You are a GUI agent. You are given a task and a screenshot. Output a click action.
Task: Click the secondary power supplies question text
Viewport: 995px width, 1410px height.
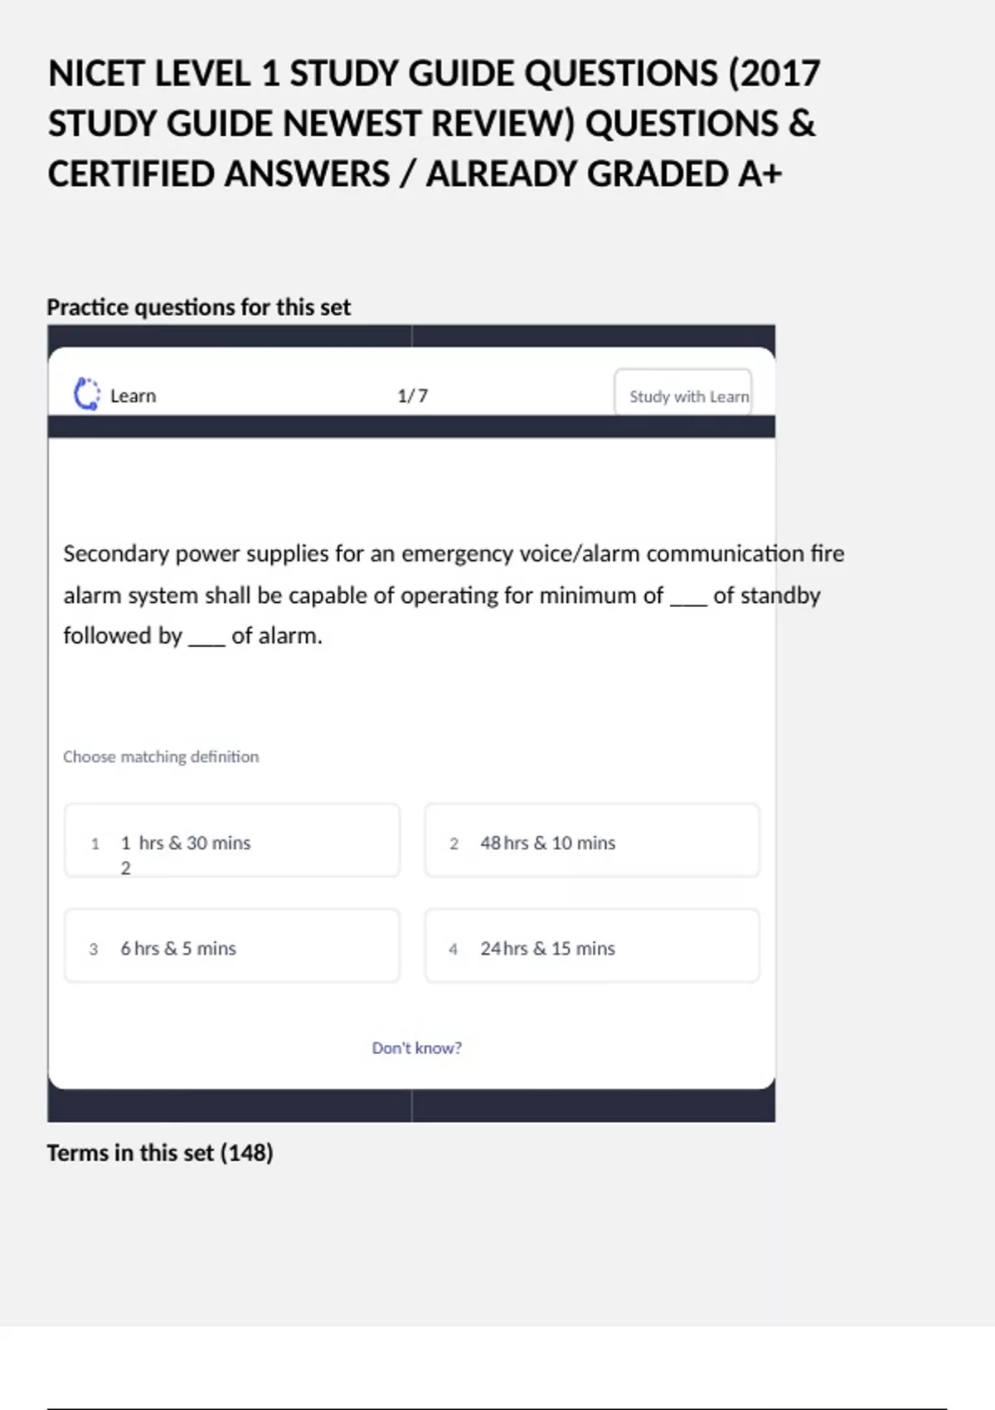[x=453, y=594]
